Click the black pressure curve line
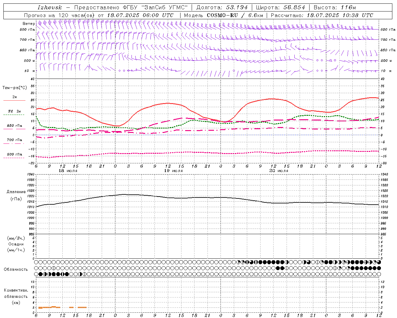 pos(208,198)
